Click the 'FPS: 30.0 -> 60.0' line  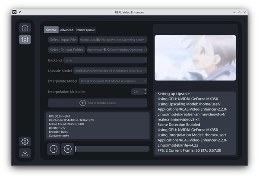pyautogui.click(x=60, y=116)
